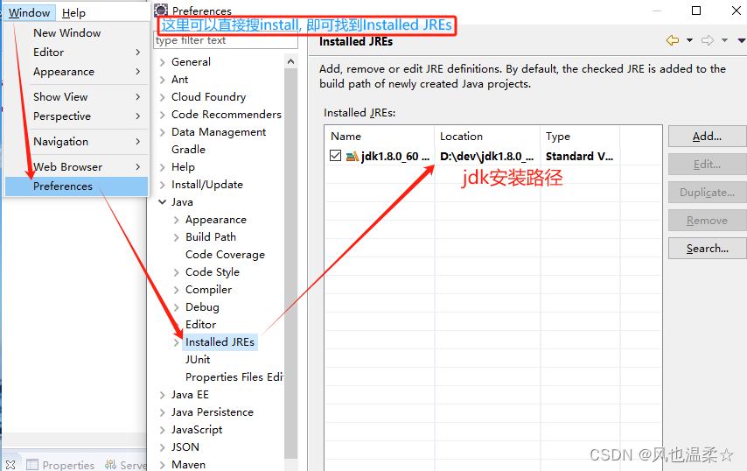Expand the Compiler node

pos(177,290)
